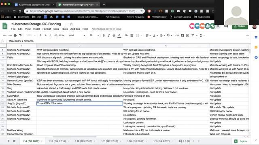The height and width of the screenshot is (145, 259).
Task: Open the Format menu
Action: point(47,29)
